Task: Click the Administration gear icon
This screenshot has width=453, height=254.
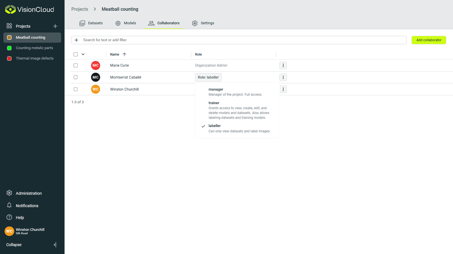Action: (9, 193)
